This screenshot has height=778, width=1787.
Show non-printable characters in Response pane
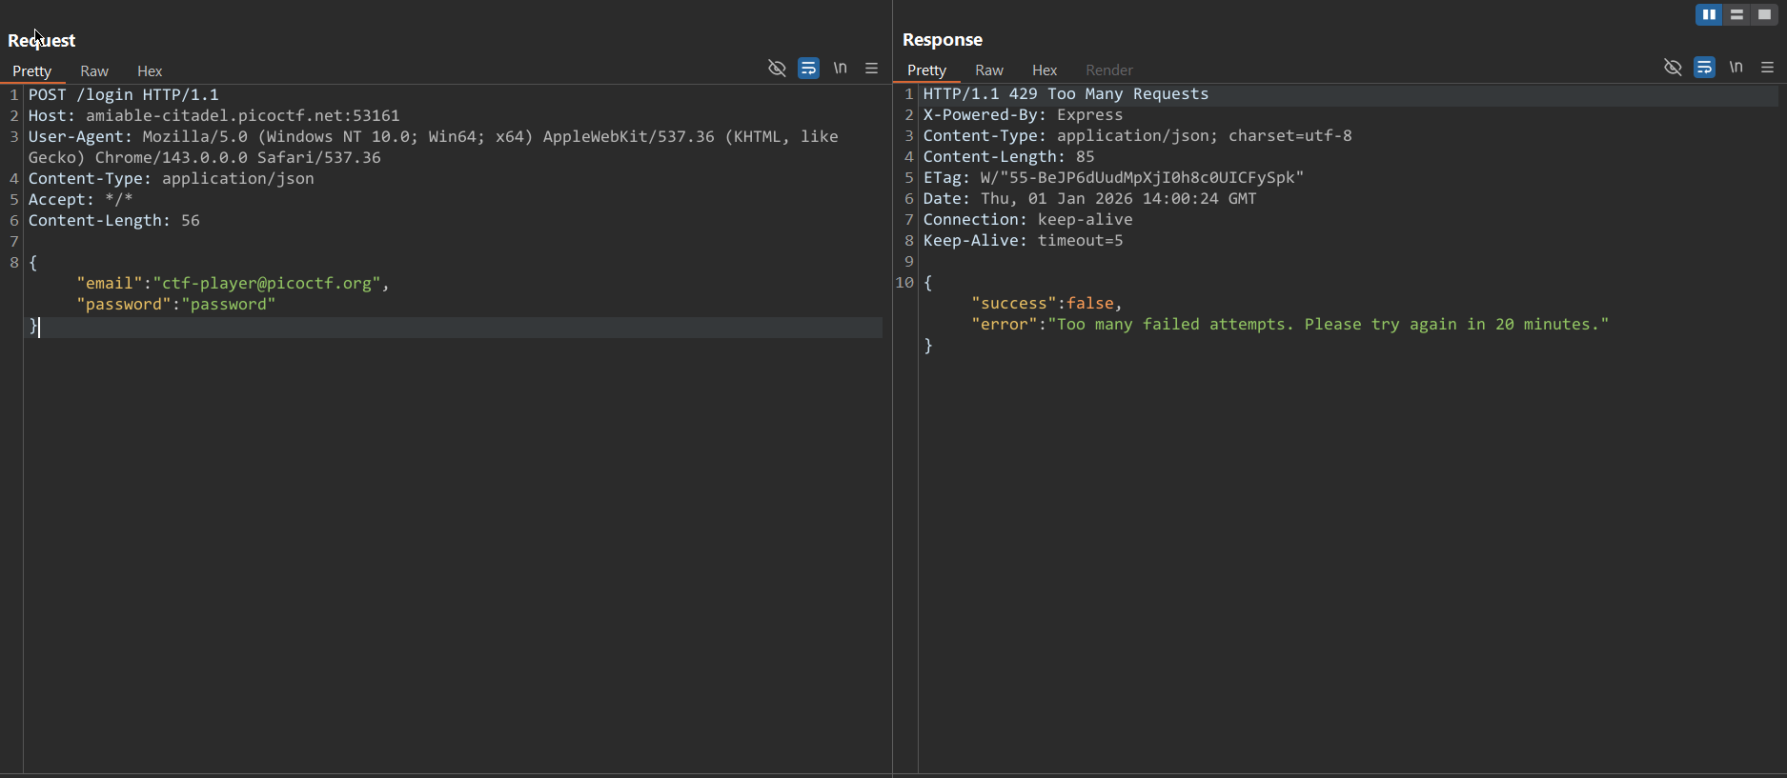(x=1736, y=68)
